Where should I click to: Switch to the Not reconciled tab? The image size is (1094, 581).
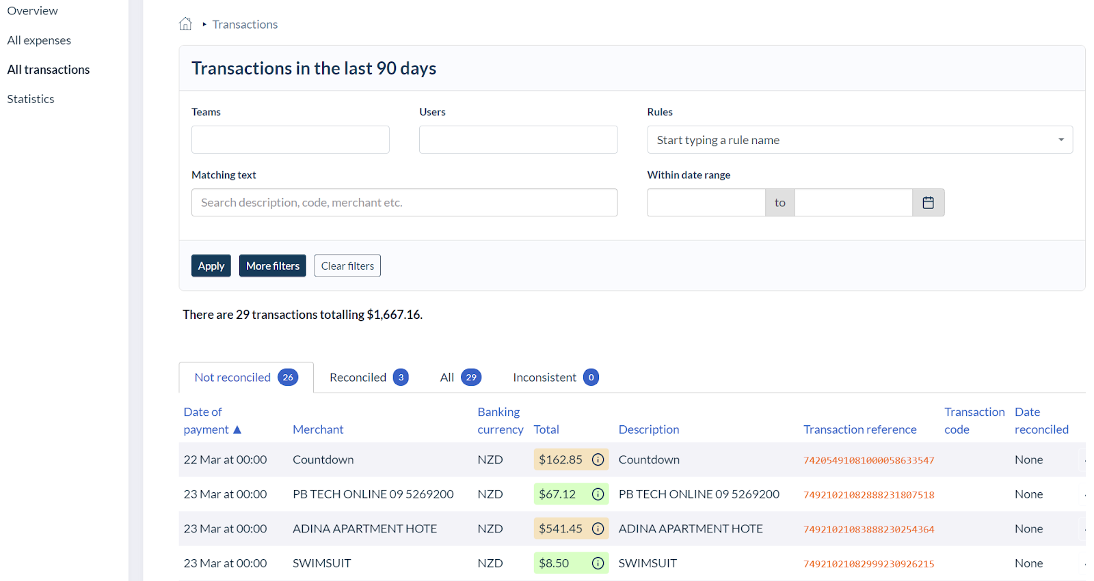(x=246, y=378)
